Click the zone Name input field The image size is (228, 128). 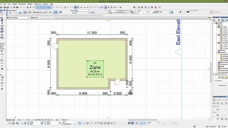click(82, 11)
